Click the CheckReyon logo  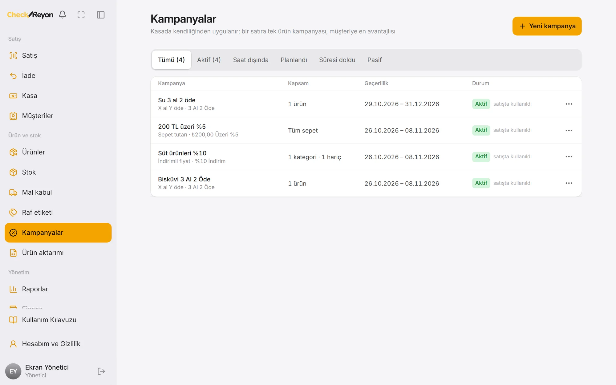30,15
